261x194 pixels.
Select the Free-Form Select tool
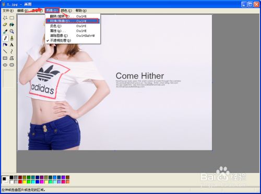pos(5,18)
